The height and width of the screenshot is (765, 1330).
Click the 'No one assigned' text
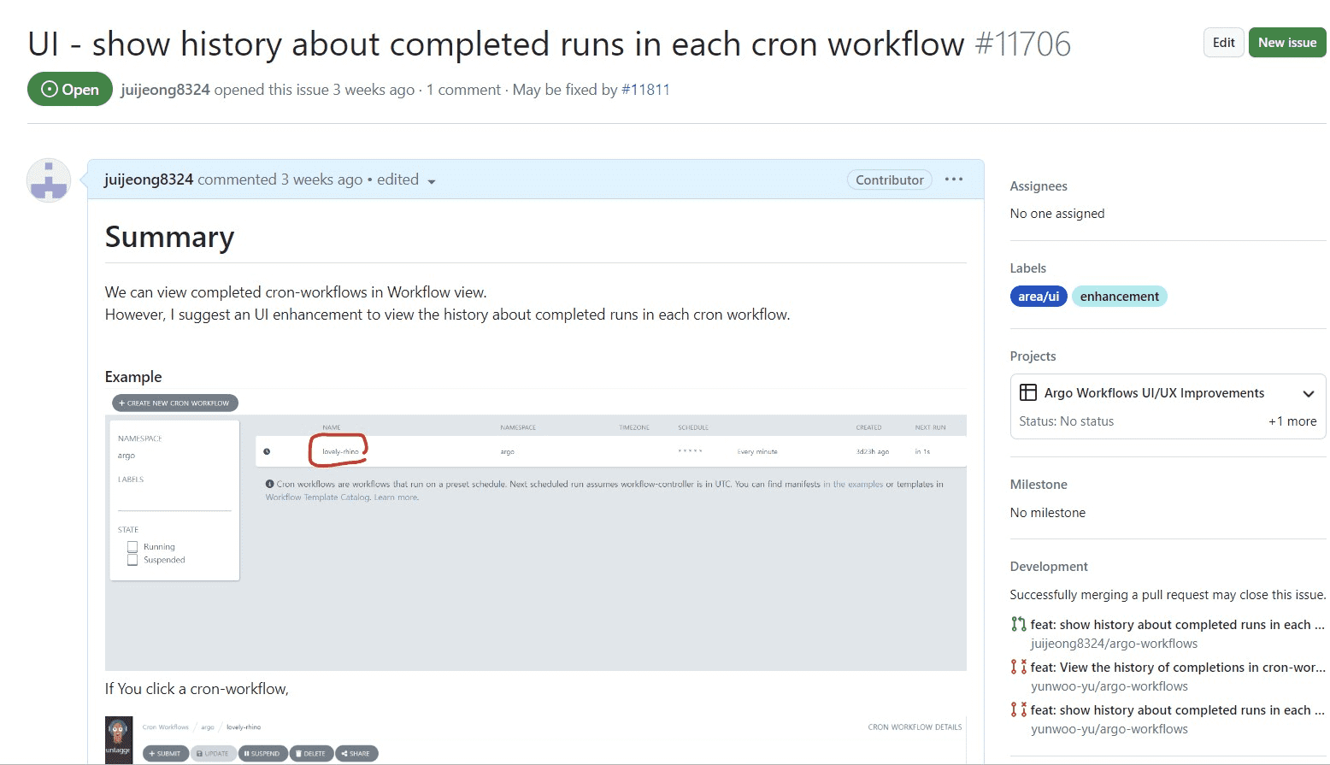1057,214
